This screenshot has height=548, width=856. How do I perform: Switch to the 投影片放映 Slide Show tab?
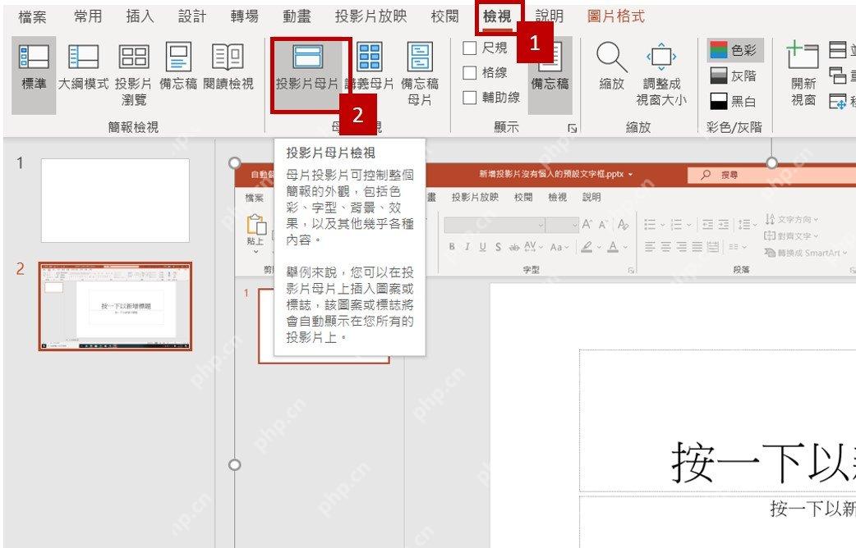coord(370,17)
